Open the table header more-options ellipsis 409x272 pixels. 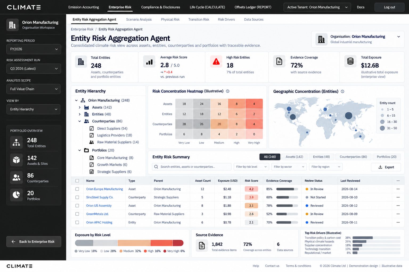coord(398,181)
